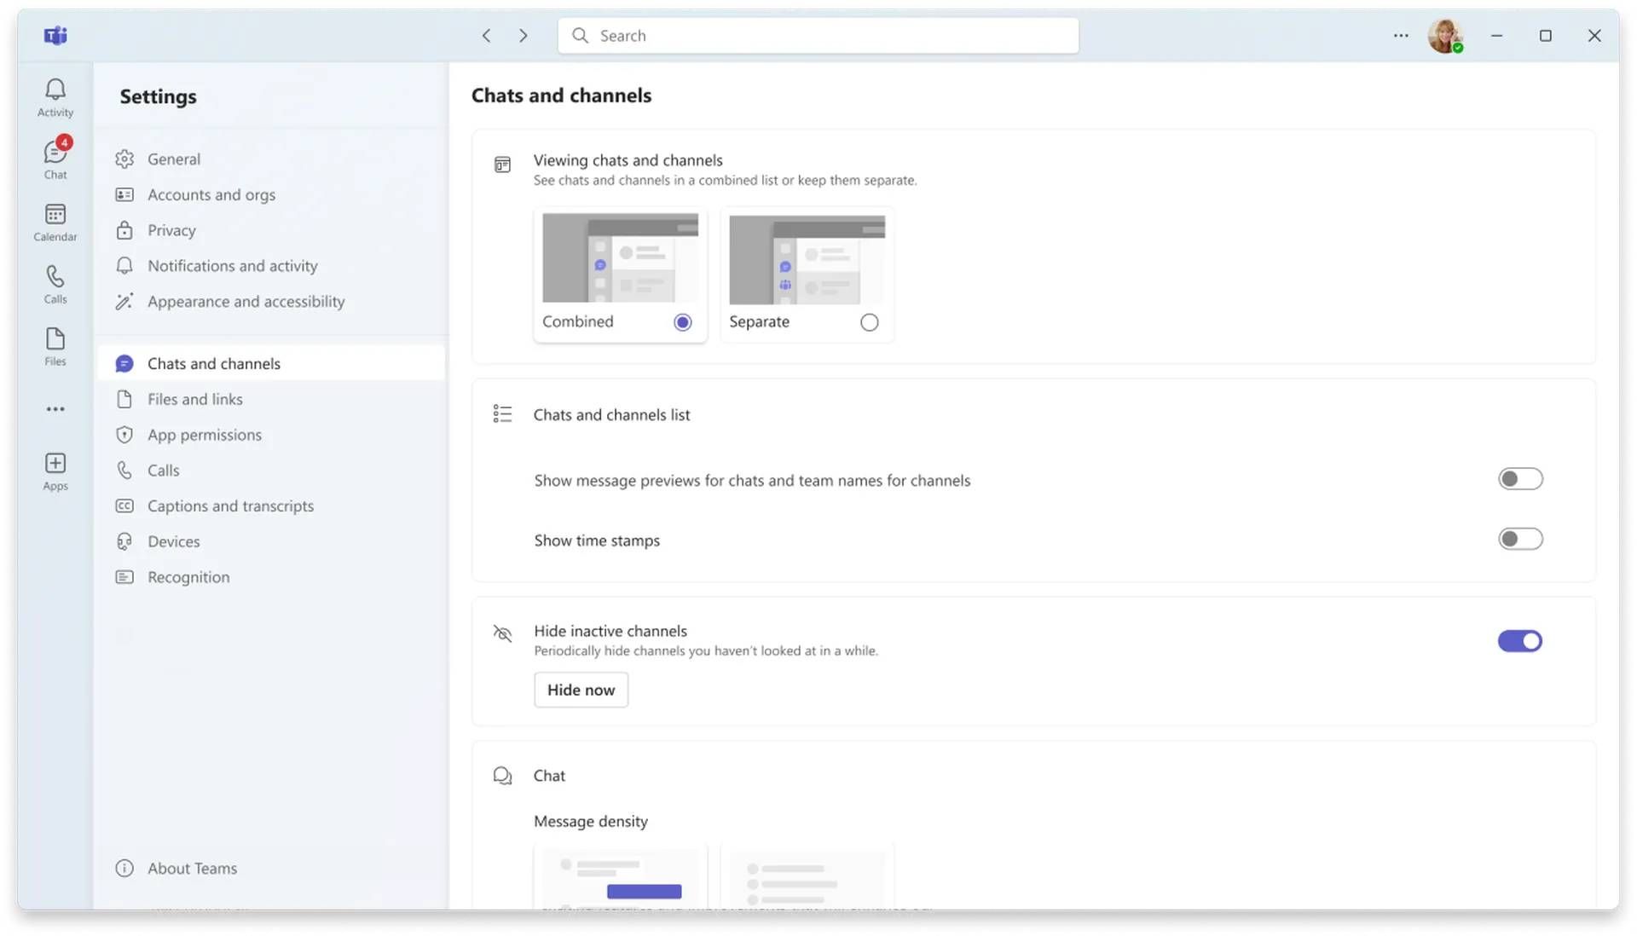
Task: Switch to Appearance and accessibility settings
Action: [x=246, y=302]
